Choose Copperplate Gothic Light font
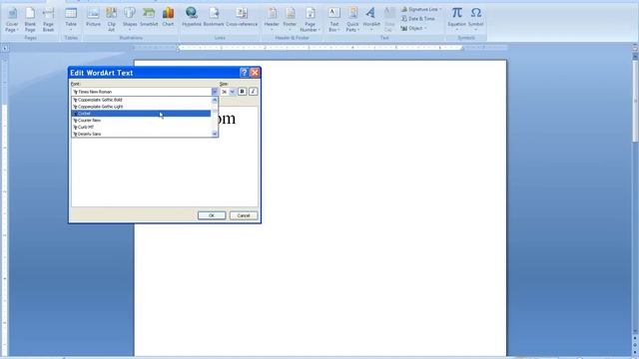Screen dimensions: 639x359 click(x=141, y=107)
